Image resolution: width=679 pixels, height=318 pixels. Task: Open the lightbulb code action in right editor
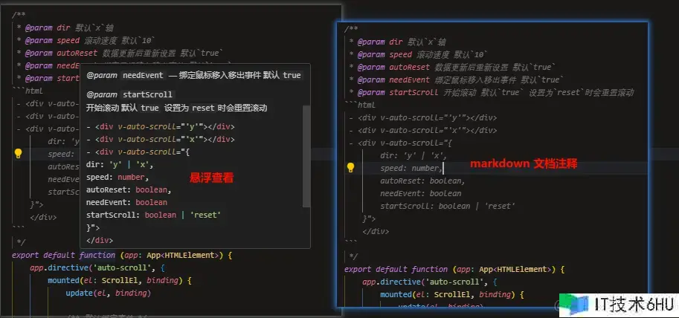point(350,168)
